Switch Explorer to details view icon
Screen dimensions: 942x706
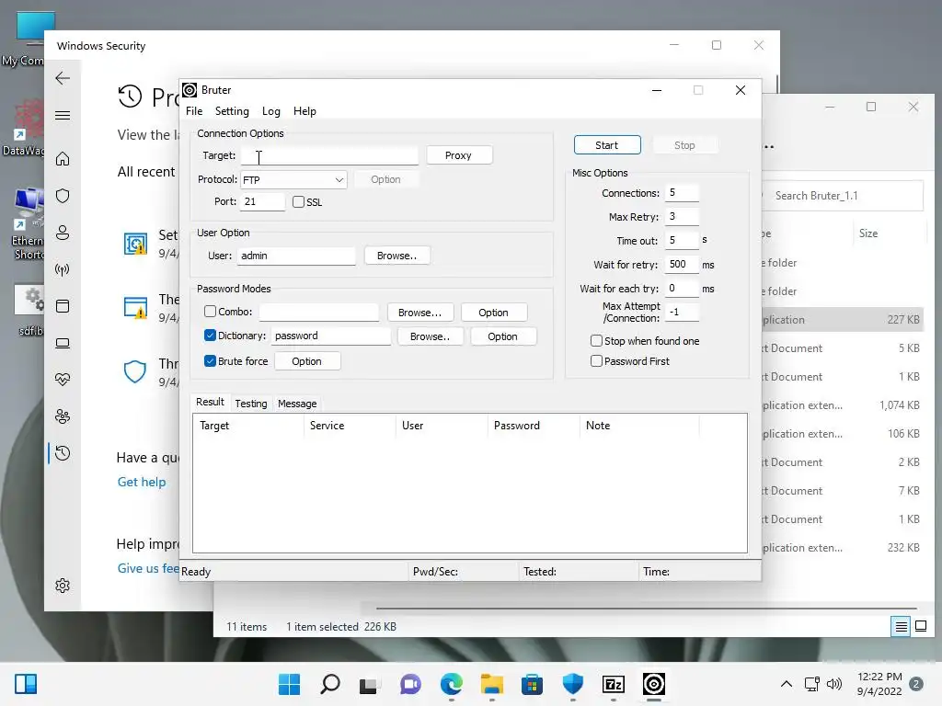point(902,627)
